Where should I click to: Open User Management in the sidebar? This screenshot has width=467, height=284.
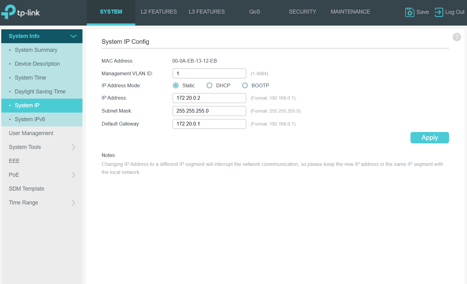click(31, 133)
